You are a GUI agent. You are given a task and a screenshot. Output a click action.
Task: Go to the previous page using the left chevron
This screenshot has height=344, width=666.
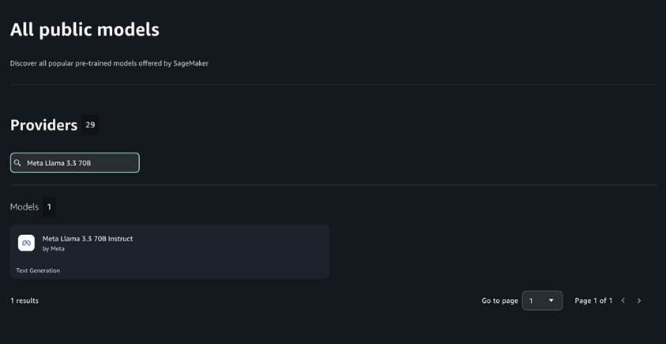pyautogui.click(x=623, y=301)
